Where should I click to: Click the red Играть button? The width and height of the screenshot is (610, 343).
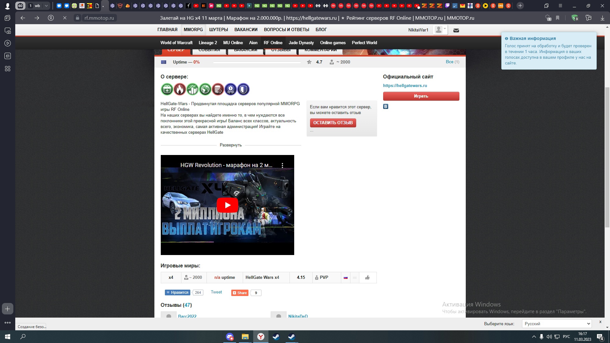(421, 96)
